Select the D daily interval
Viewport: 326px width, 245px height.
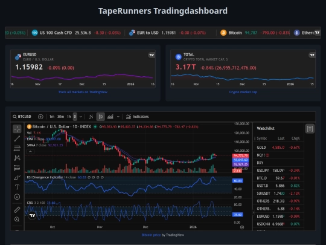pos(75,117)
